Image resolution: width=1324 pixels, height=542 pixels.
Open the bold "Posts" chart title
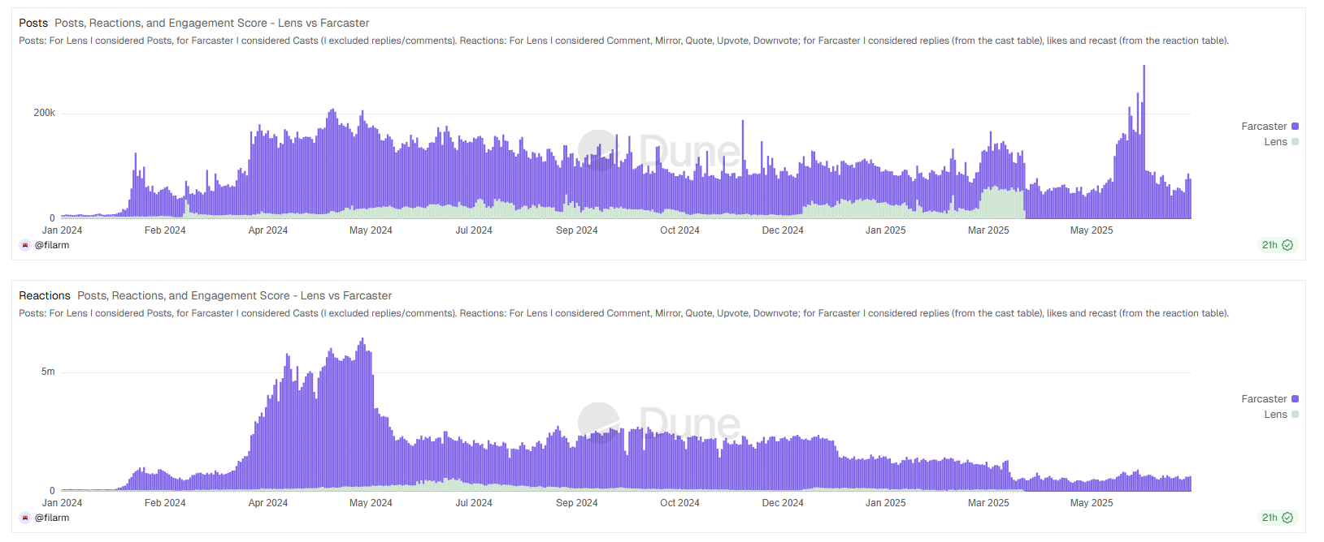[33, 23]
